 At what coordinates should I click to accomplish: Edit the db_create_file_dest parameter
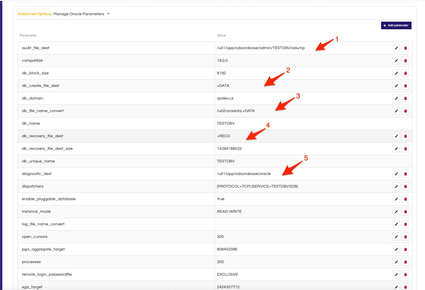396,86
